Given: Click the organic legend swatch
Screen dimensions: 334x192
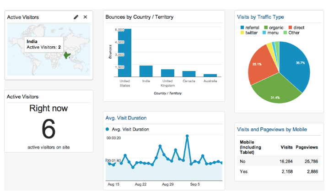Looking at the screenshot, I should pos(266,27).
